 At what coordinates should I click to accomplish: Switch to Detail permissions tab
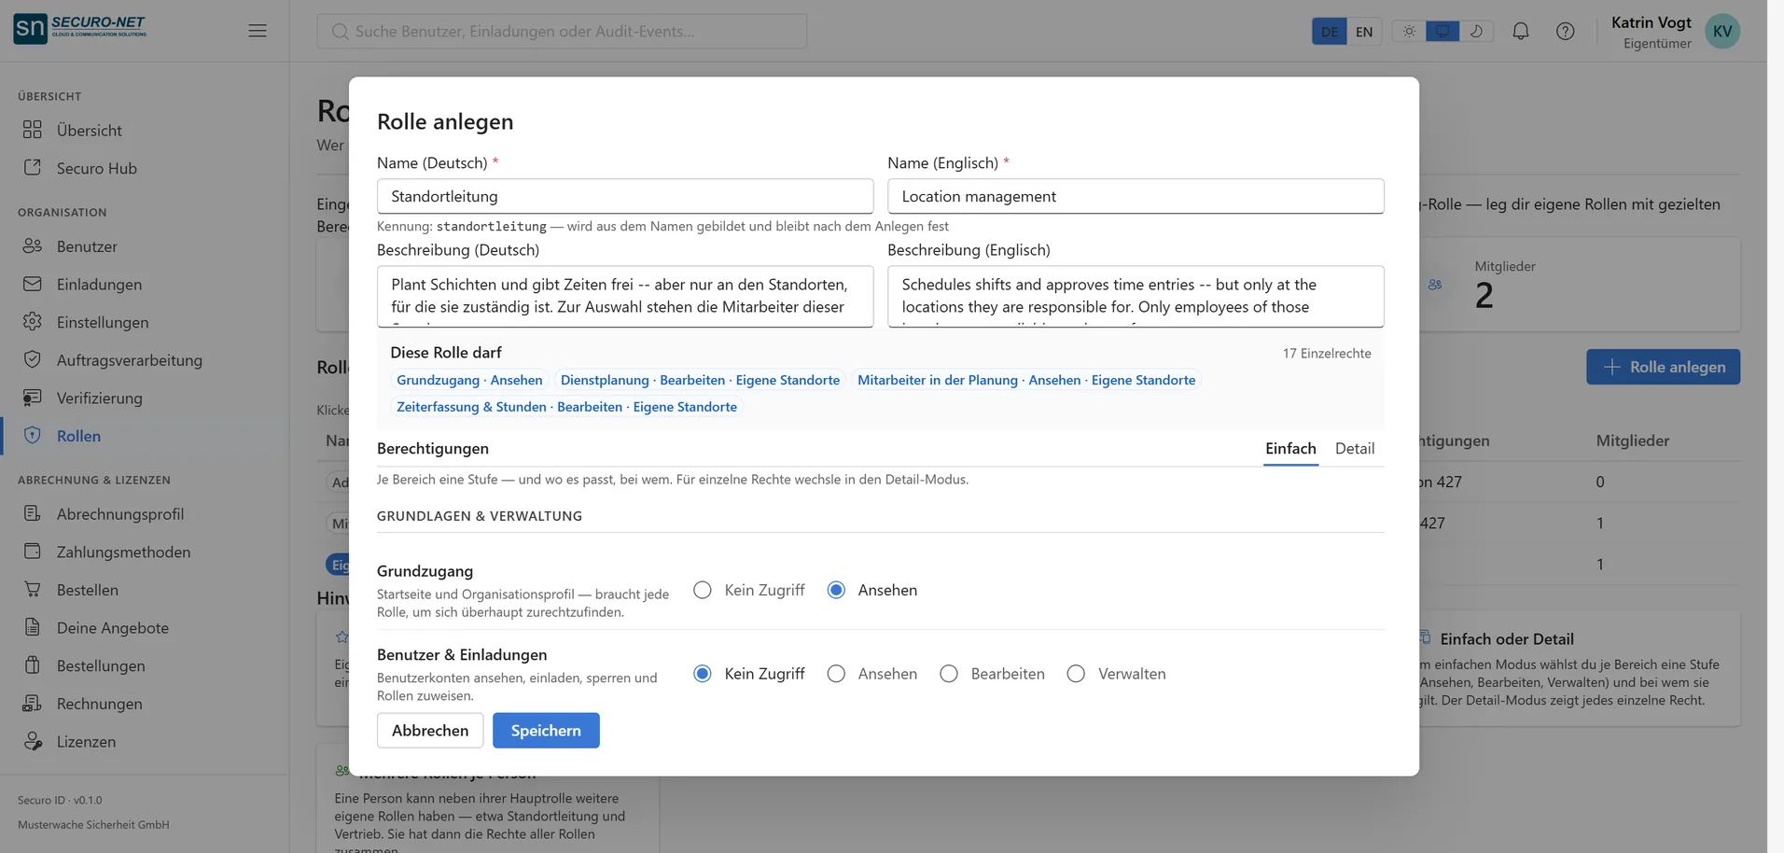[1355, 449]
